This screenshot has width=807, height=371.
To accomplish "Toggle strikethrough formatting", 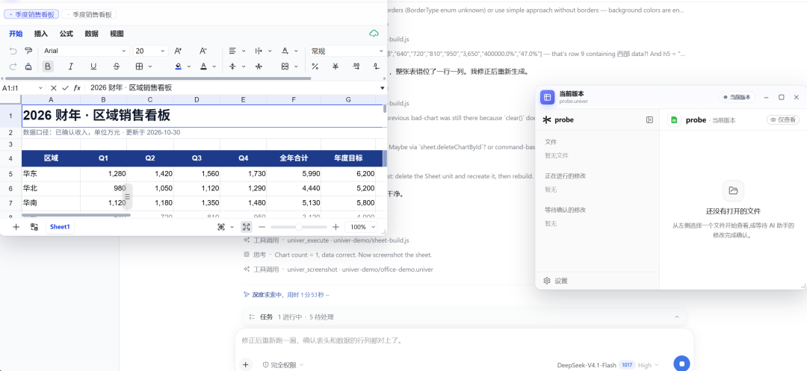I will click(117, 66).
